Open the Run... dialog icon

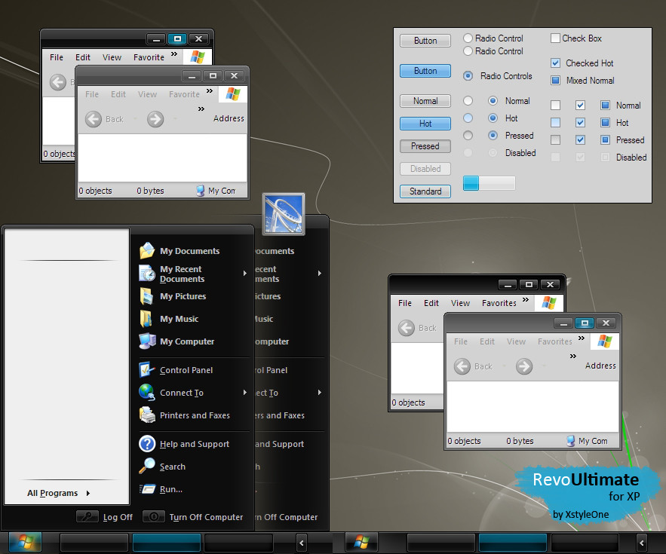(147, 489)
